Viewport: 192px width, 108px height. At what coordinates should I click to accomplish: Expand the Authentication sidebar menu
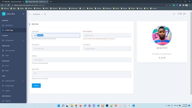tap(13, 81)
